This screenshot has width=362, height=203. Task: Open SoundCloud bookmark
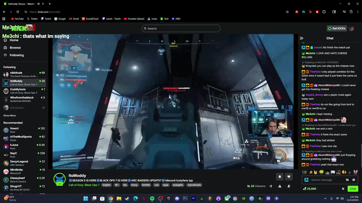90,19
